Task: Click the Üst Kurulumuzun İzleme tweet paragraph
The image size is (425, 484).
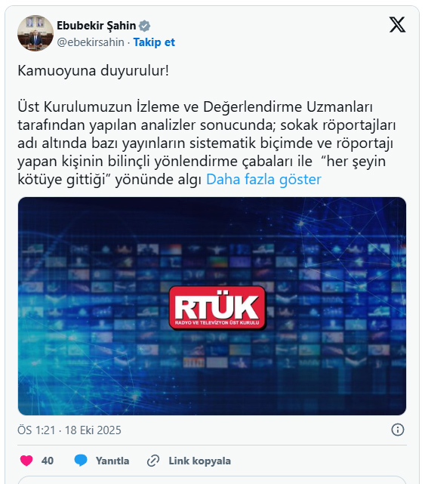Action: coord(207,143)
